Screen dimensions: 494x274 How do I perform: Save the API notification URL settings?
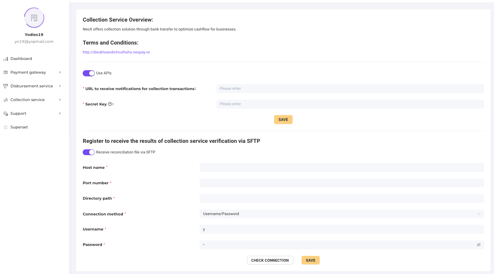(x=283, y=120)
